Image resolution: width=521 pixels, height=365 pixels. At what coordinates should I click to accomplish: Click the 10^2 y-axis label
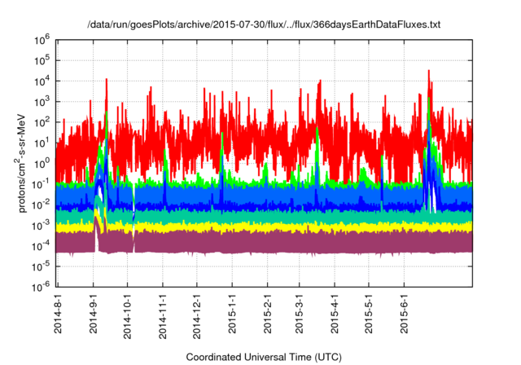pos(42,123)
